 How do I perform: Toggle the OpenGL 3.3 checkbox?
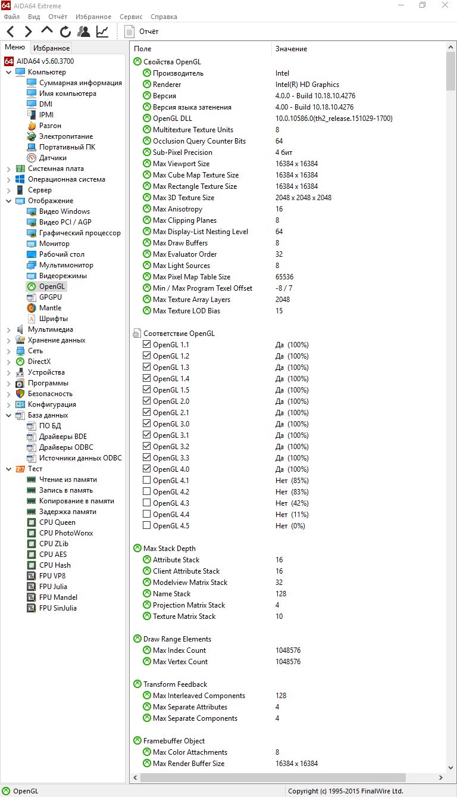tap(146, 458)
